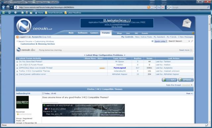Click the orange RSS feed icon
The height and width of the screenshot is (128, 212).
[x=148, y=7]
